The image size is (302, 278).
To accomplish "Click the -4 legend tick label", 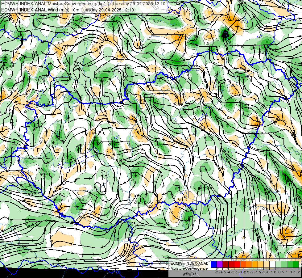I will (x=228, y=272).
